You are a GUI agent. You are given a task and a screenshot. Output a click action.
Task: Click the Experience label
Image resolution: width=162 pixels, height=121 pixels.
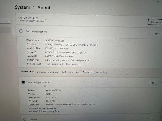(x=34, y=105)
